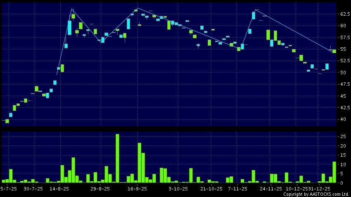Click the 45 price axis label
Screen dimensions: 351x197
pyautogui.click(x=342, y=96)
